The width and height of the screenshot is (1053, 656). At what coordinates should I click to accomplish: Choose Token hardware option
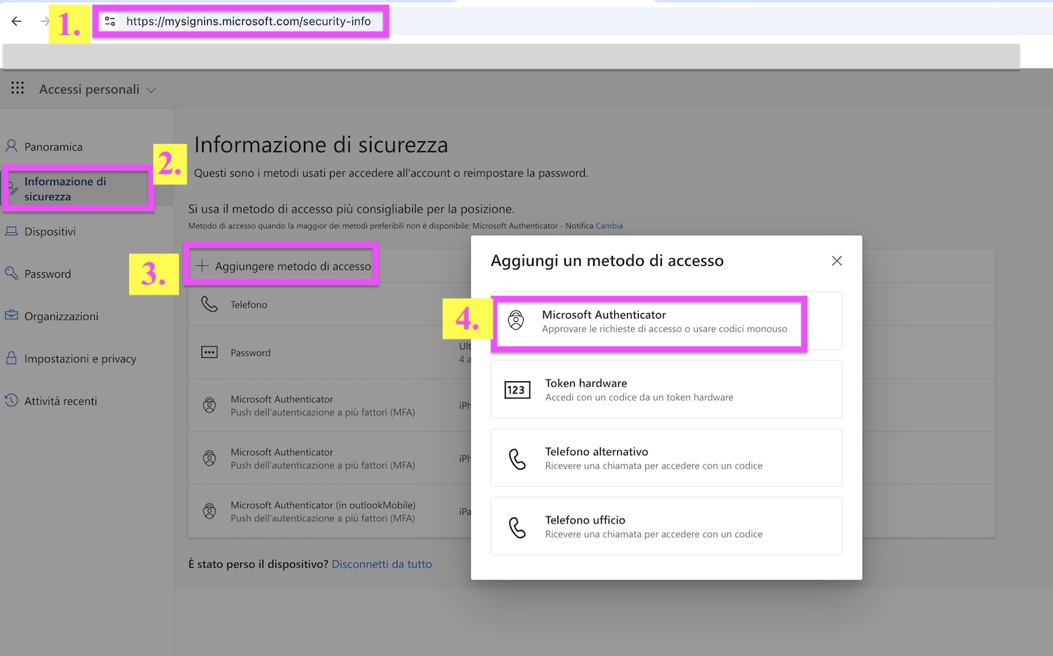666,389
